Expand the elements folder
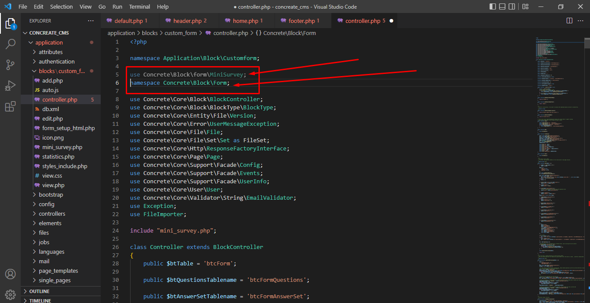 (x=61, y=223)
